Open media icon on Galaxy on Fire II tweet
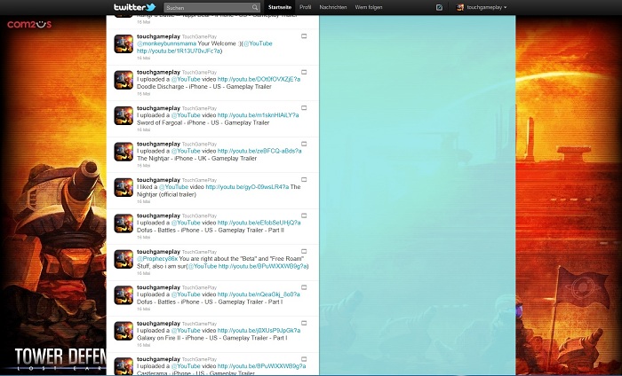The height and width of the screenshot is (376, 622). pyautogui.click(x=304, y=323)
